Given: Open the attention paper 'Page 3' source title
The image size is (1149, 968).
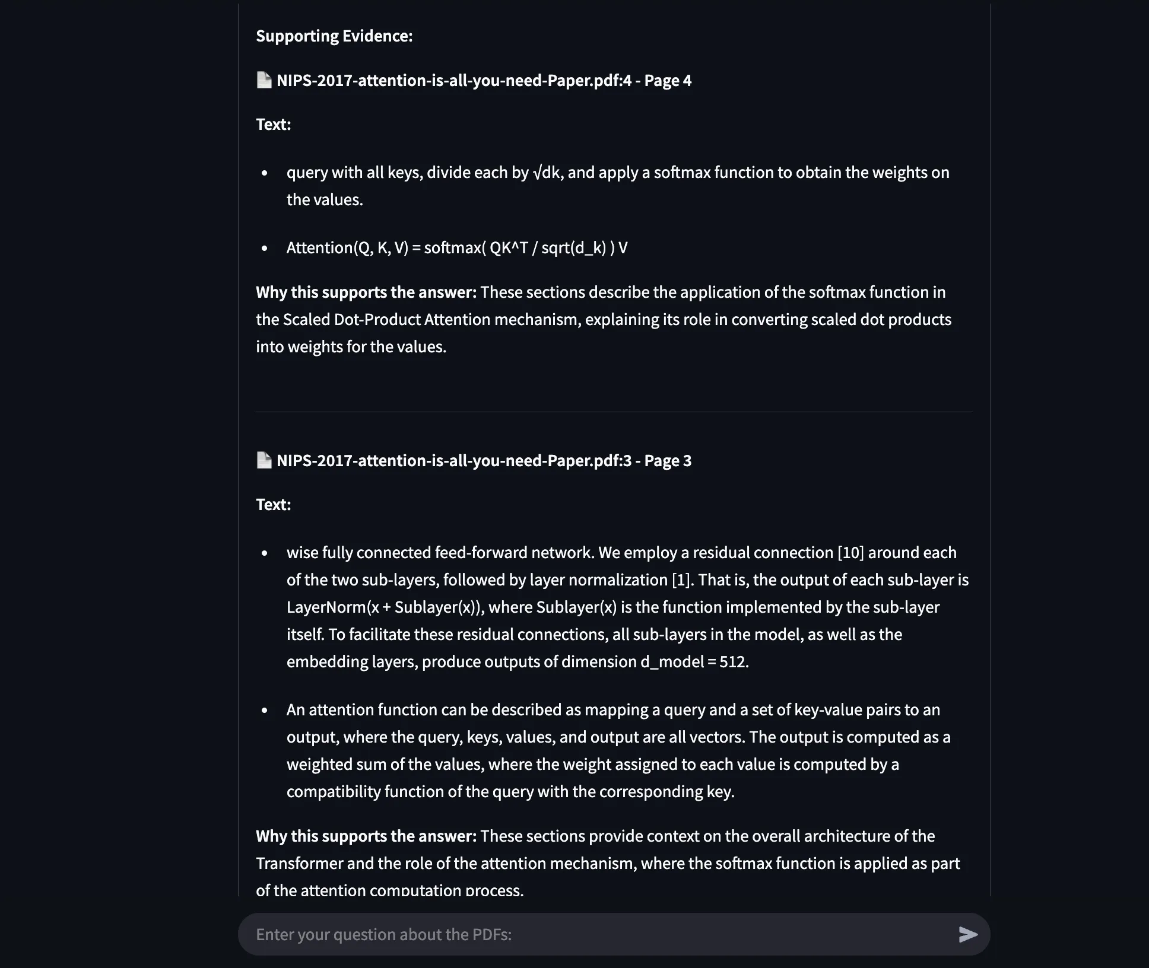Looking at the screenshot, I should 484,461.
